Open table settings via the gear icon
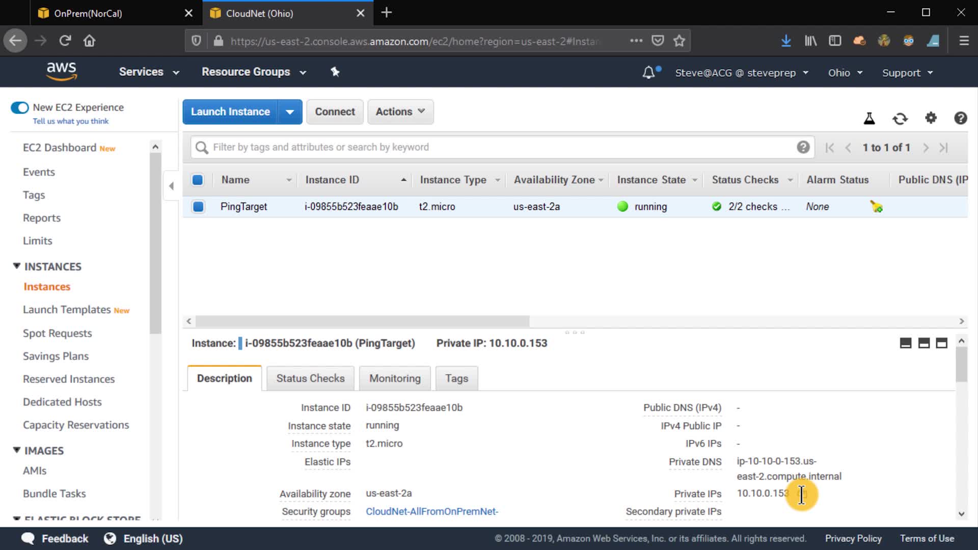 tap(931, 118)
